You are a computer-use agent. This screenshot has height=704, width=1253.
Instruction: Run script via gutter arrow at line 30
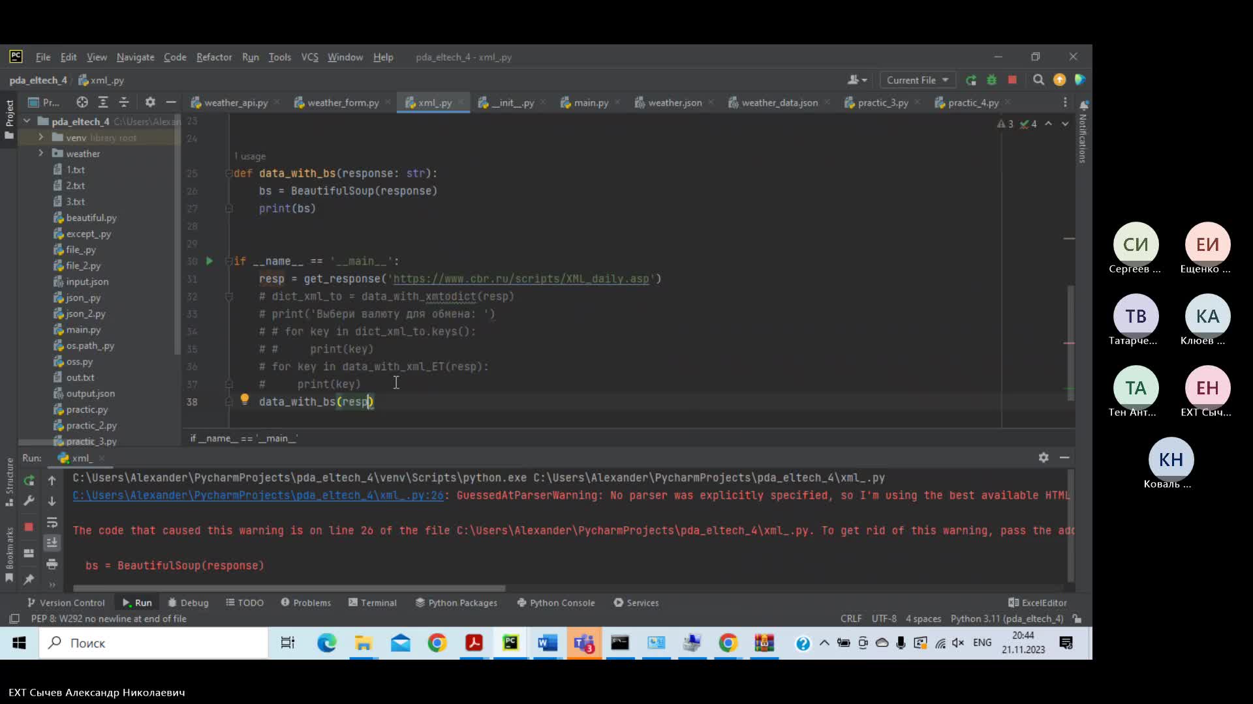pos(209,261)
